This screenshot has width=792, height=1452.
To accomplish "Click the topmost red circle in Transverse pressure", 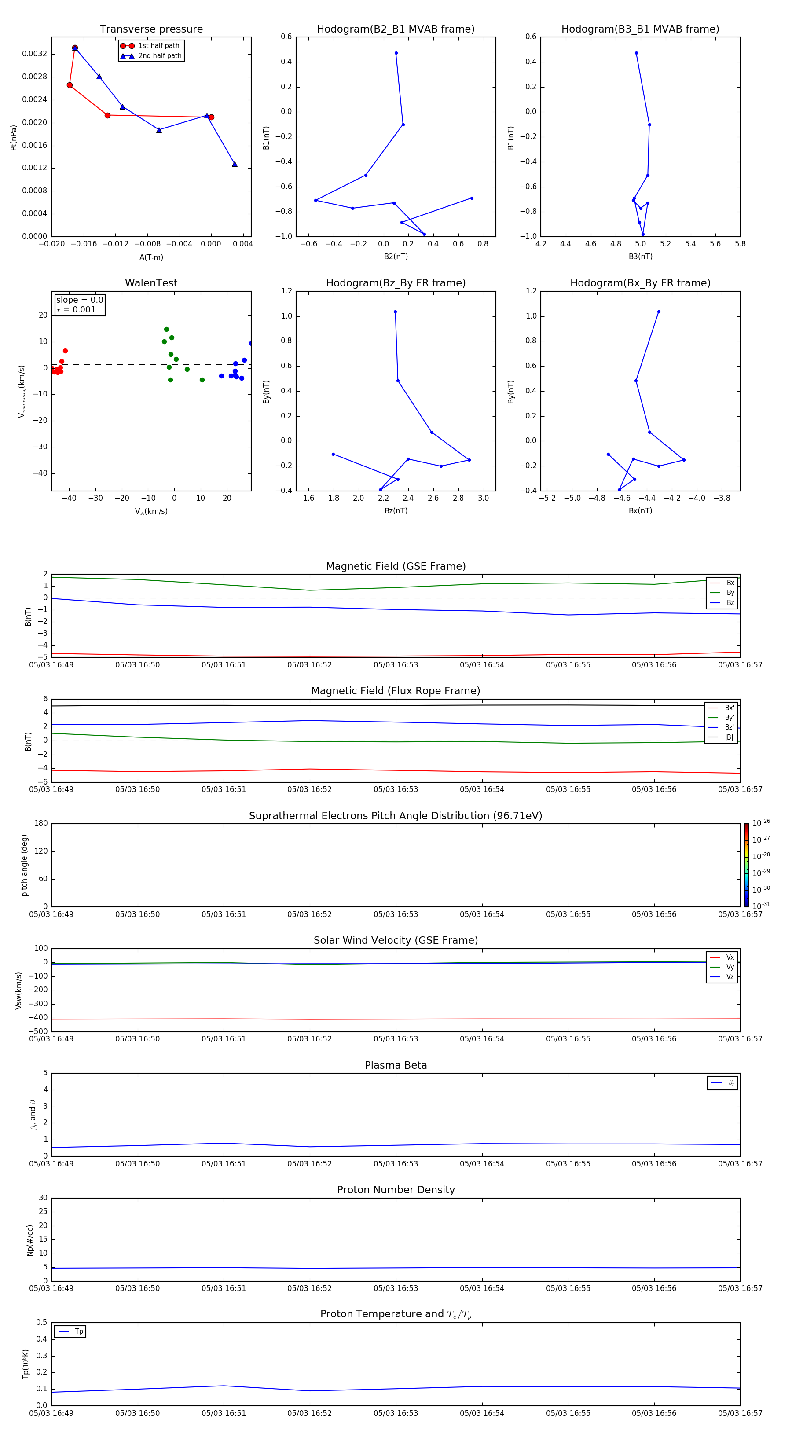I will (75, 48).
